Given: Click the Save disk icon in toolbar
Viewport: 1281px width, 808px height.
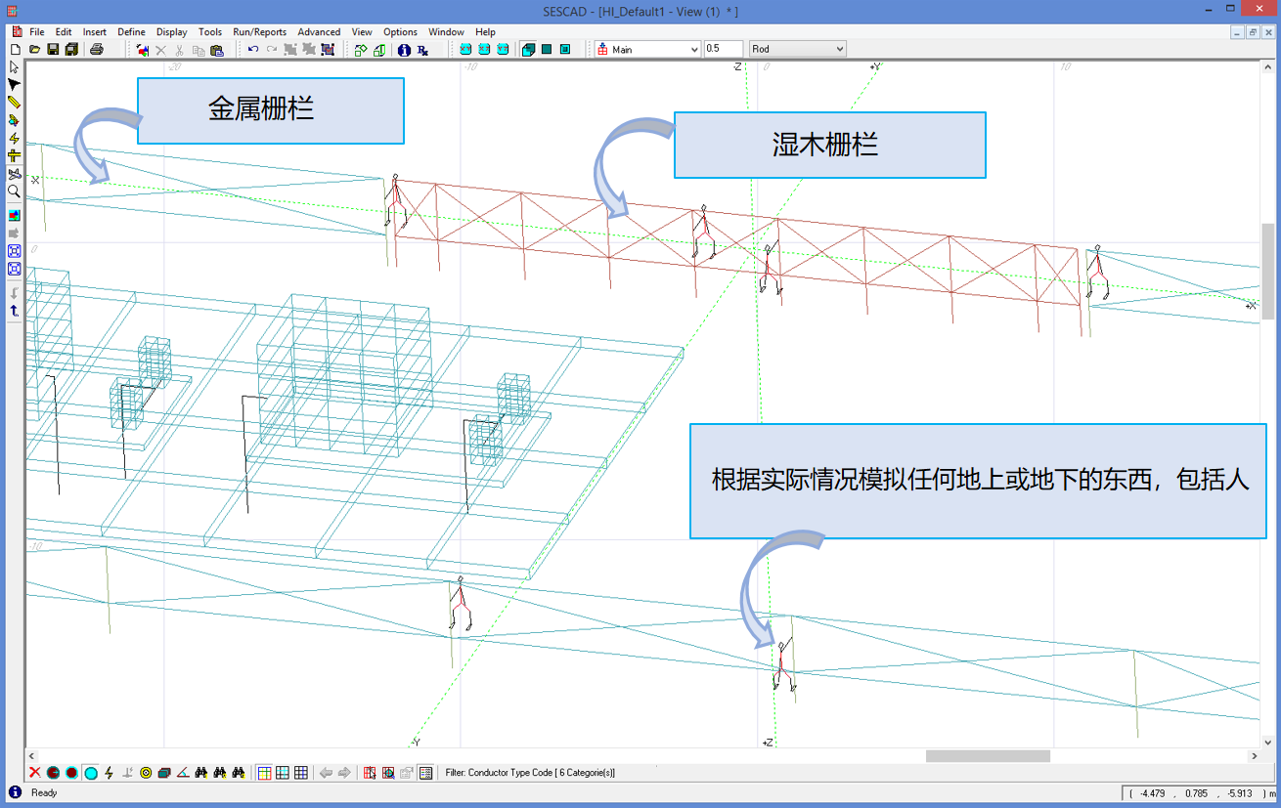Looking at the screenshot, I should (53, 50).
